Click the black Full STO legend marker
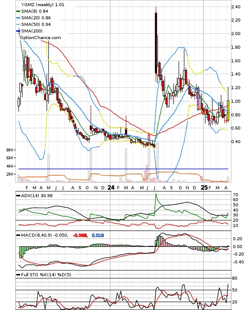Screen dimensions: 249x310 [18, 274]
